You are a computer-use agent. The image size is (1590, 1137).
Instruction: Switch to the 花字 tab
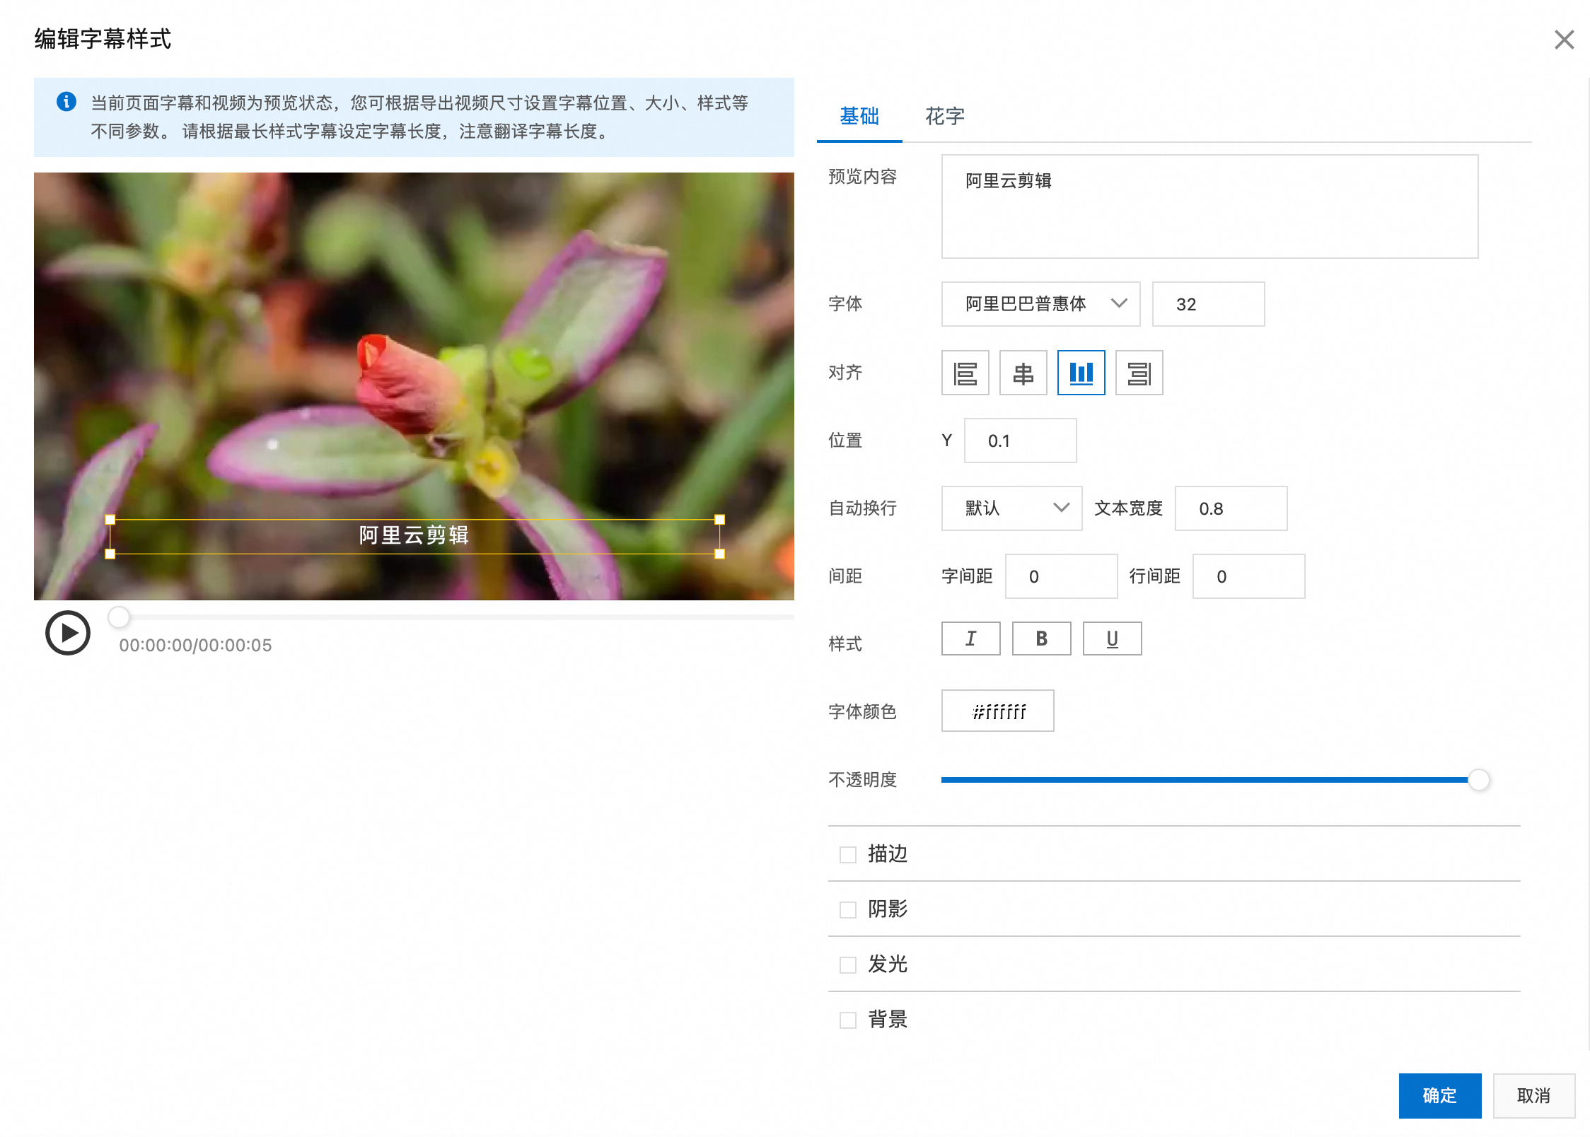[x=945, y=116]
